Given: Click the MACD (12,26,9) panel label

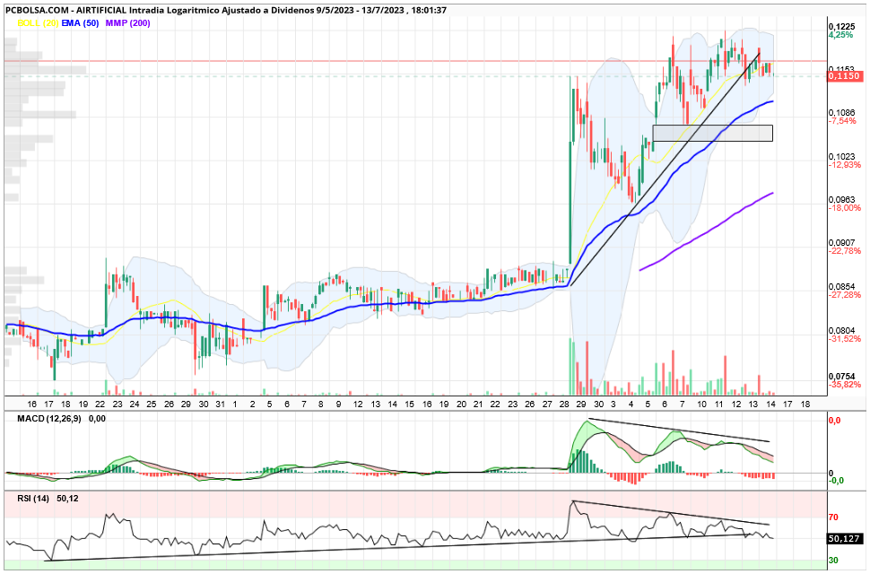Looking at the screenshot, I should pos(48,419).
